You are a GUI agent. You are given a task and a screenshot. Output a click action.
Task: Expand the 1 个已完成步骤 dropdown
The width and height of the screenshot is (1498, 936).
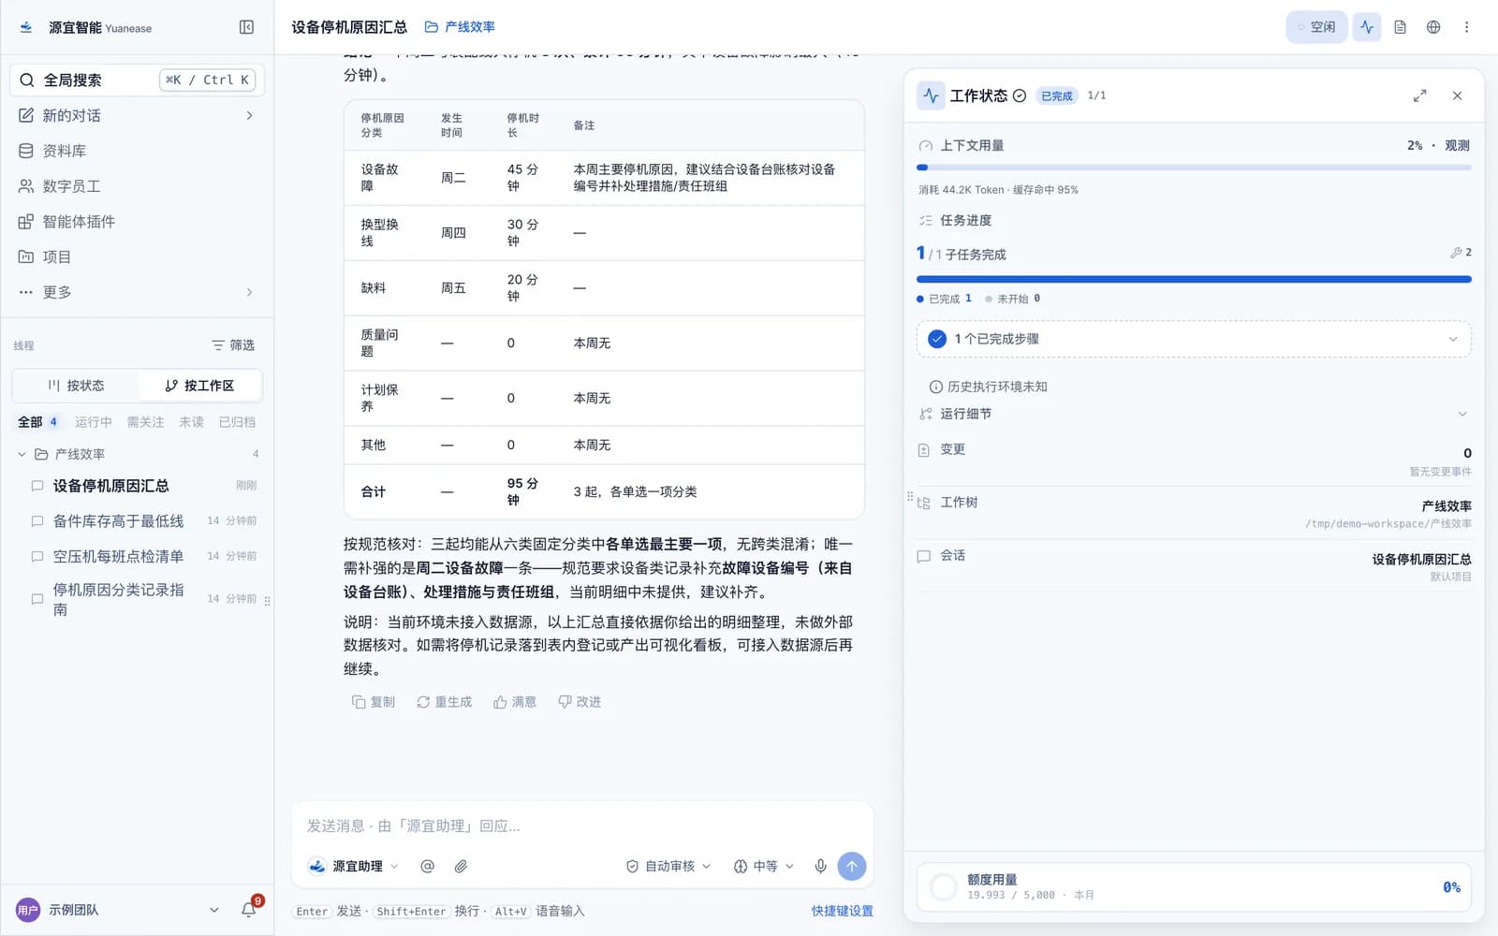pyautogui.click(x=1194, y=339)
